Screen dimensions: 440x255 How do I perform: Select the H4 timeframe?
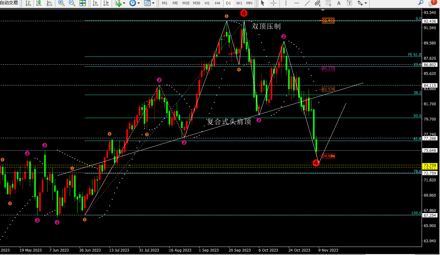click(218, 3)
